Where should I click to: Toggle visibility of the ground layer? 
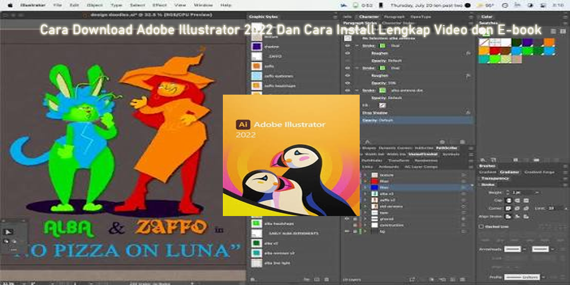[x=348, y=219]
